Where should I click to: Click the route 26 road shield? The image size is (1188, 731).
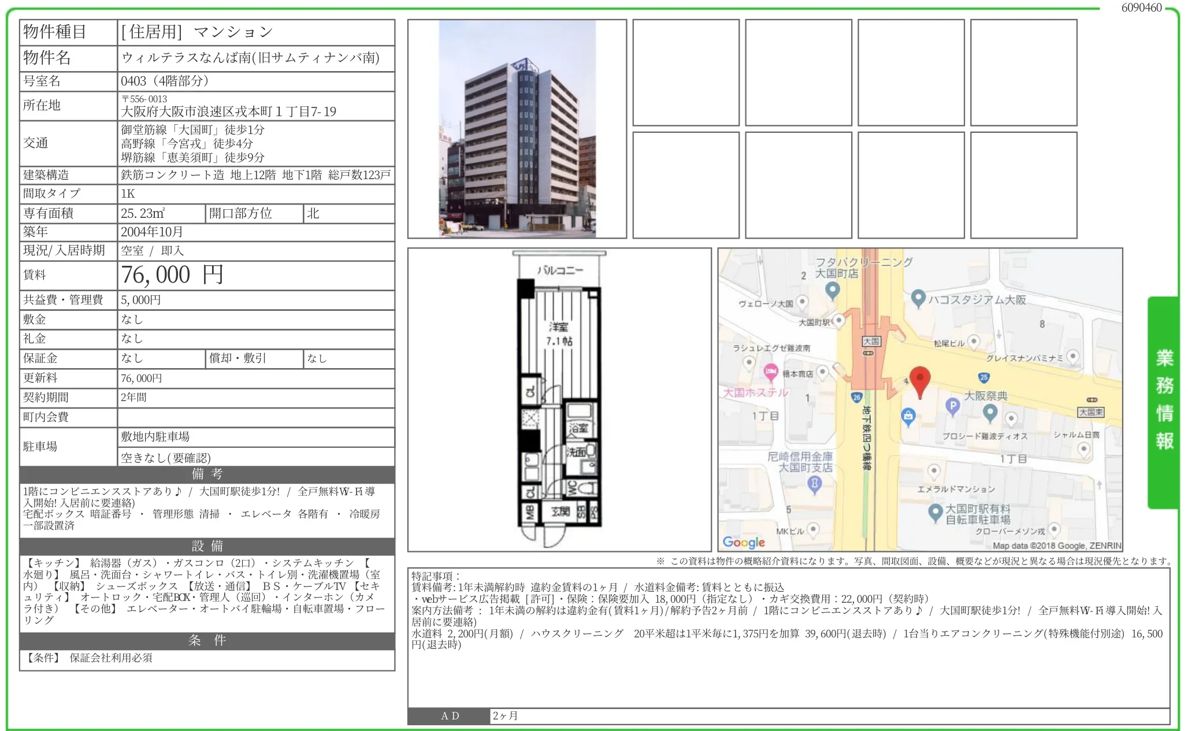[856, 397]
